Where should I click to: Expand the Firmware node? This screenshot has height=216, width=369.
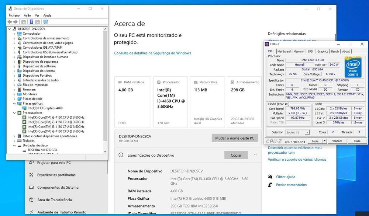click(14, 90)
